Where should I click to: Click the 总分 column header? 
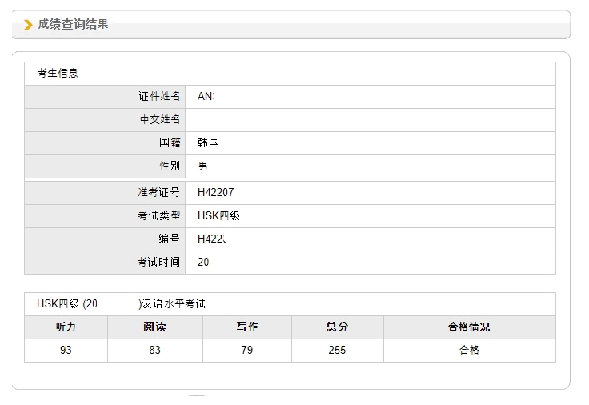click(x=338, y=327)
